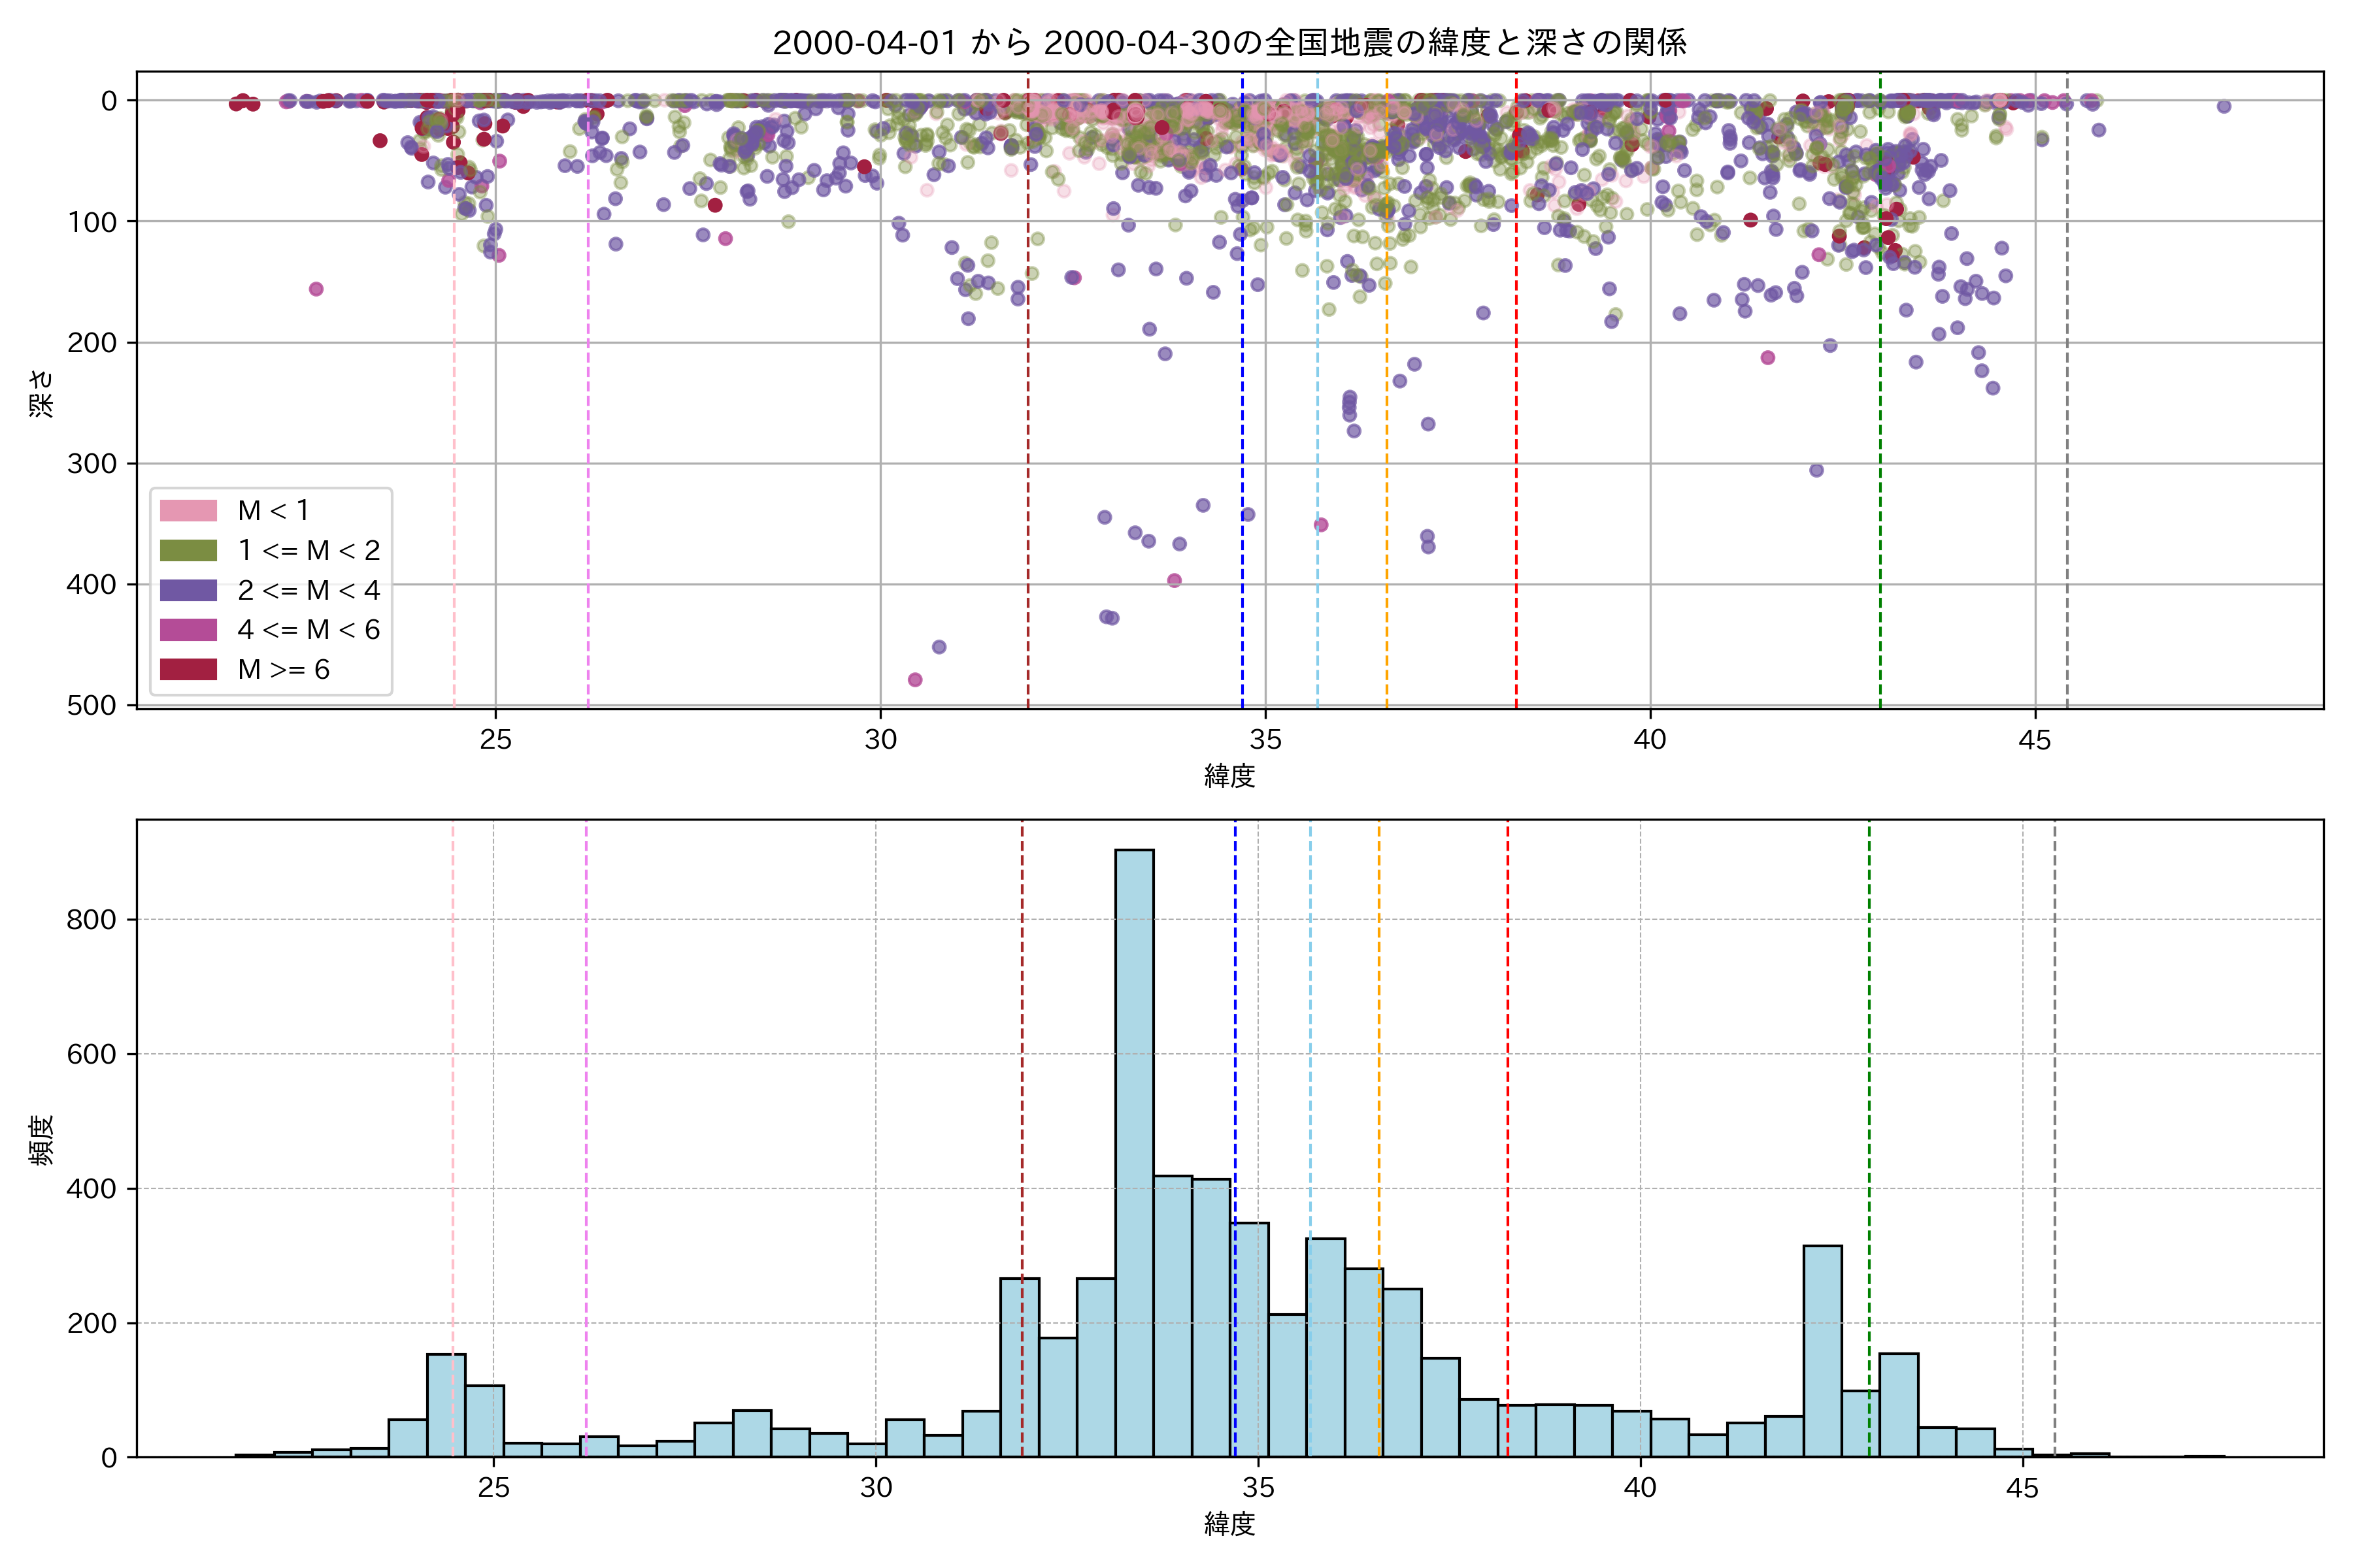Click the olive green '1 <= M < 2' legend swatch

(188, 551)
